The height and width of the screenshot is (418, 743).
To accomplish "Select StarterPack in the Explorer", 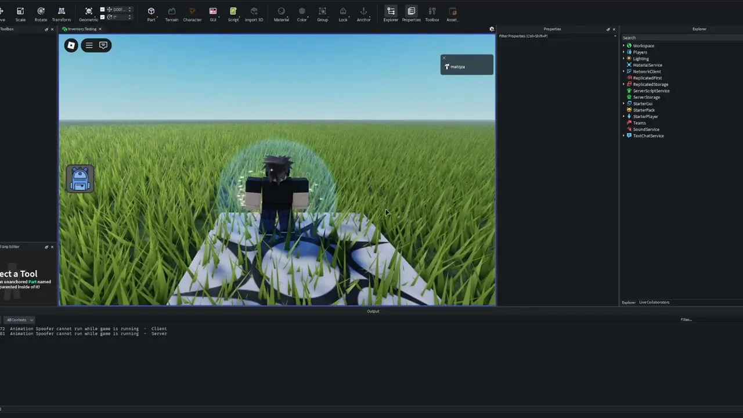I will point(644,110).
